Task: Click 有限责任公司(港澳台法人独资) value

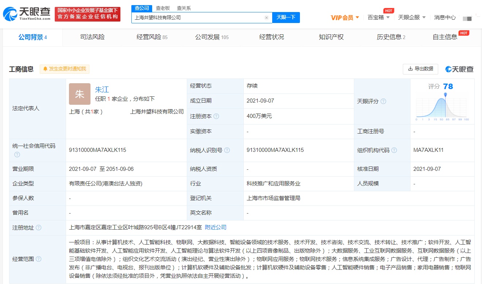Action: [105, 184]
